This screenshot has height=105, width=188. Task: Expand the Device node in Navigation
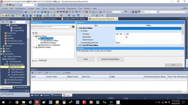coord(1,51)
